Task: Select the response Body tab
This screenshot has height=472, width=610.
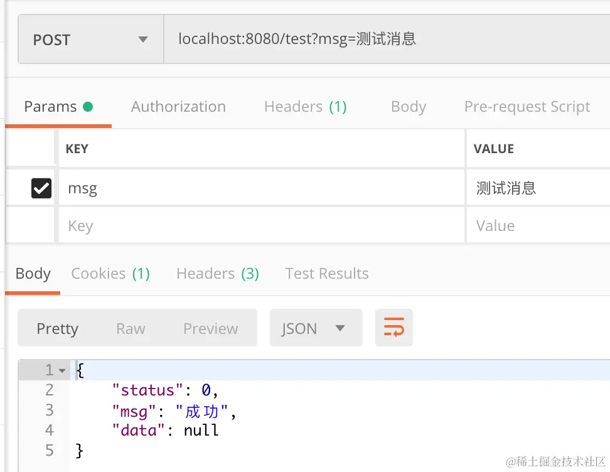Action: (x=33, y=274)
